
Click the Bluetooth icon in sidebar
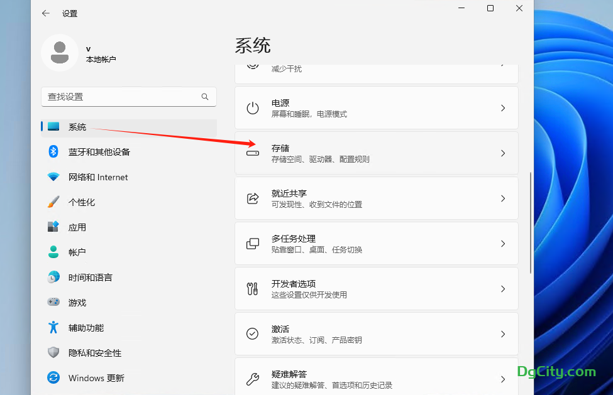point(54,152)
